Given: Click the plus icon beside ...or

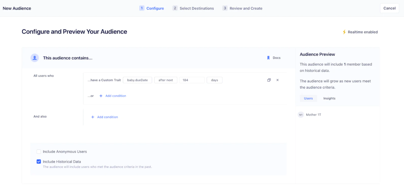Looking at the screenshot, I should click(x=101, y=96).
